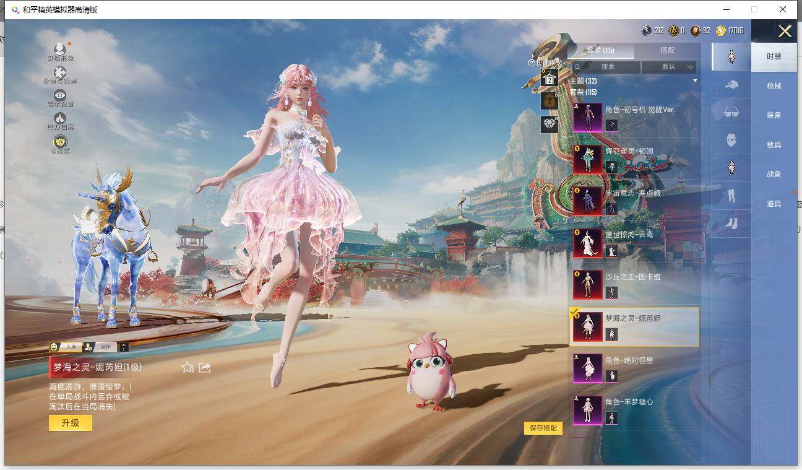Click the trophy badge icon below the hanger
The image size is (802, 470).
point(549,101)
